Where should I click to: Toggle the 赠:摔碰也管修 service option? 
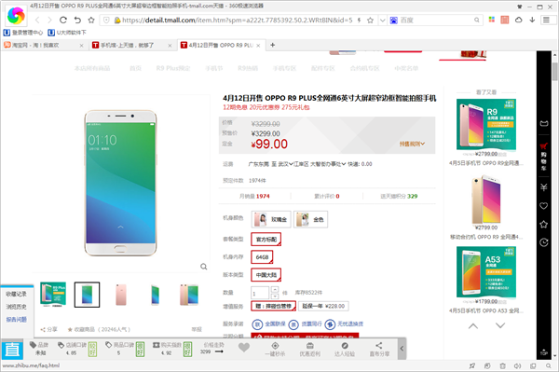[x=273, y=306]
